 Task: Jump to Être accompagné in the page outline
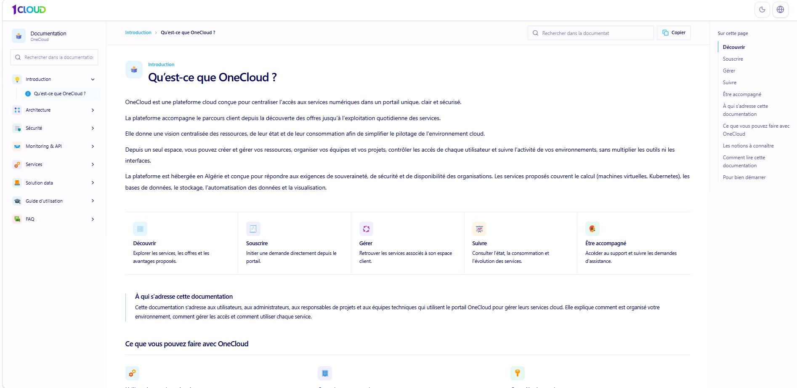coord(742,94)
